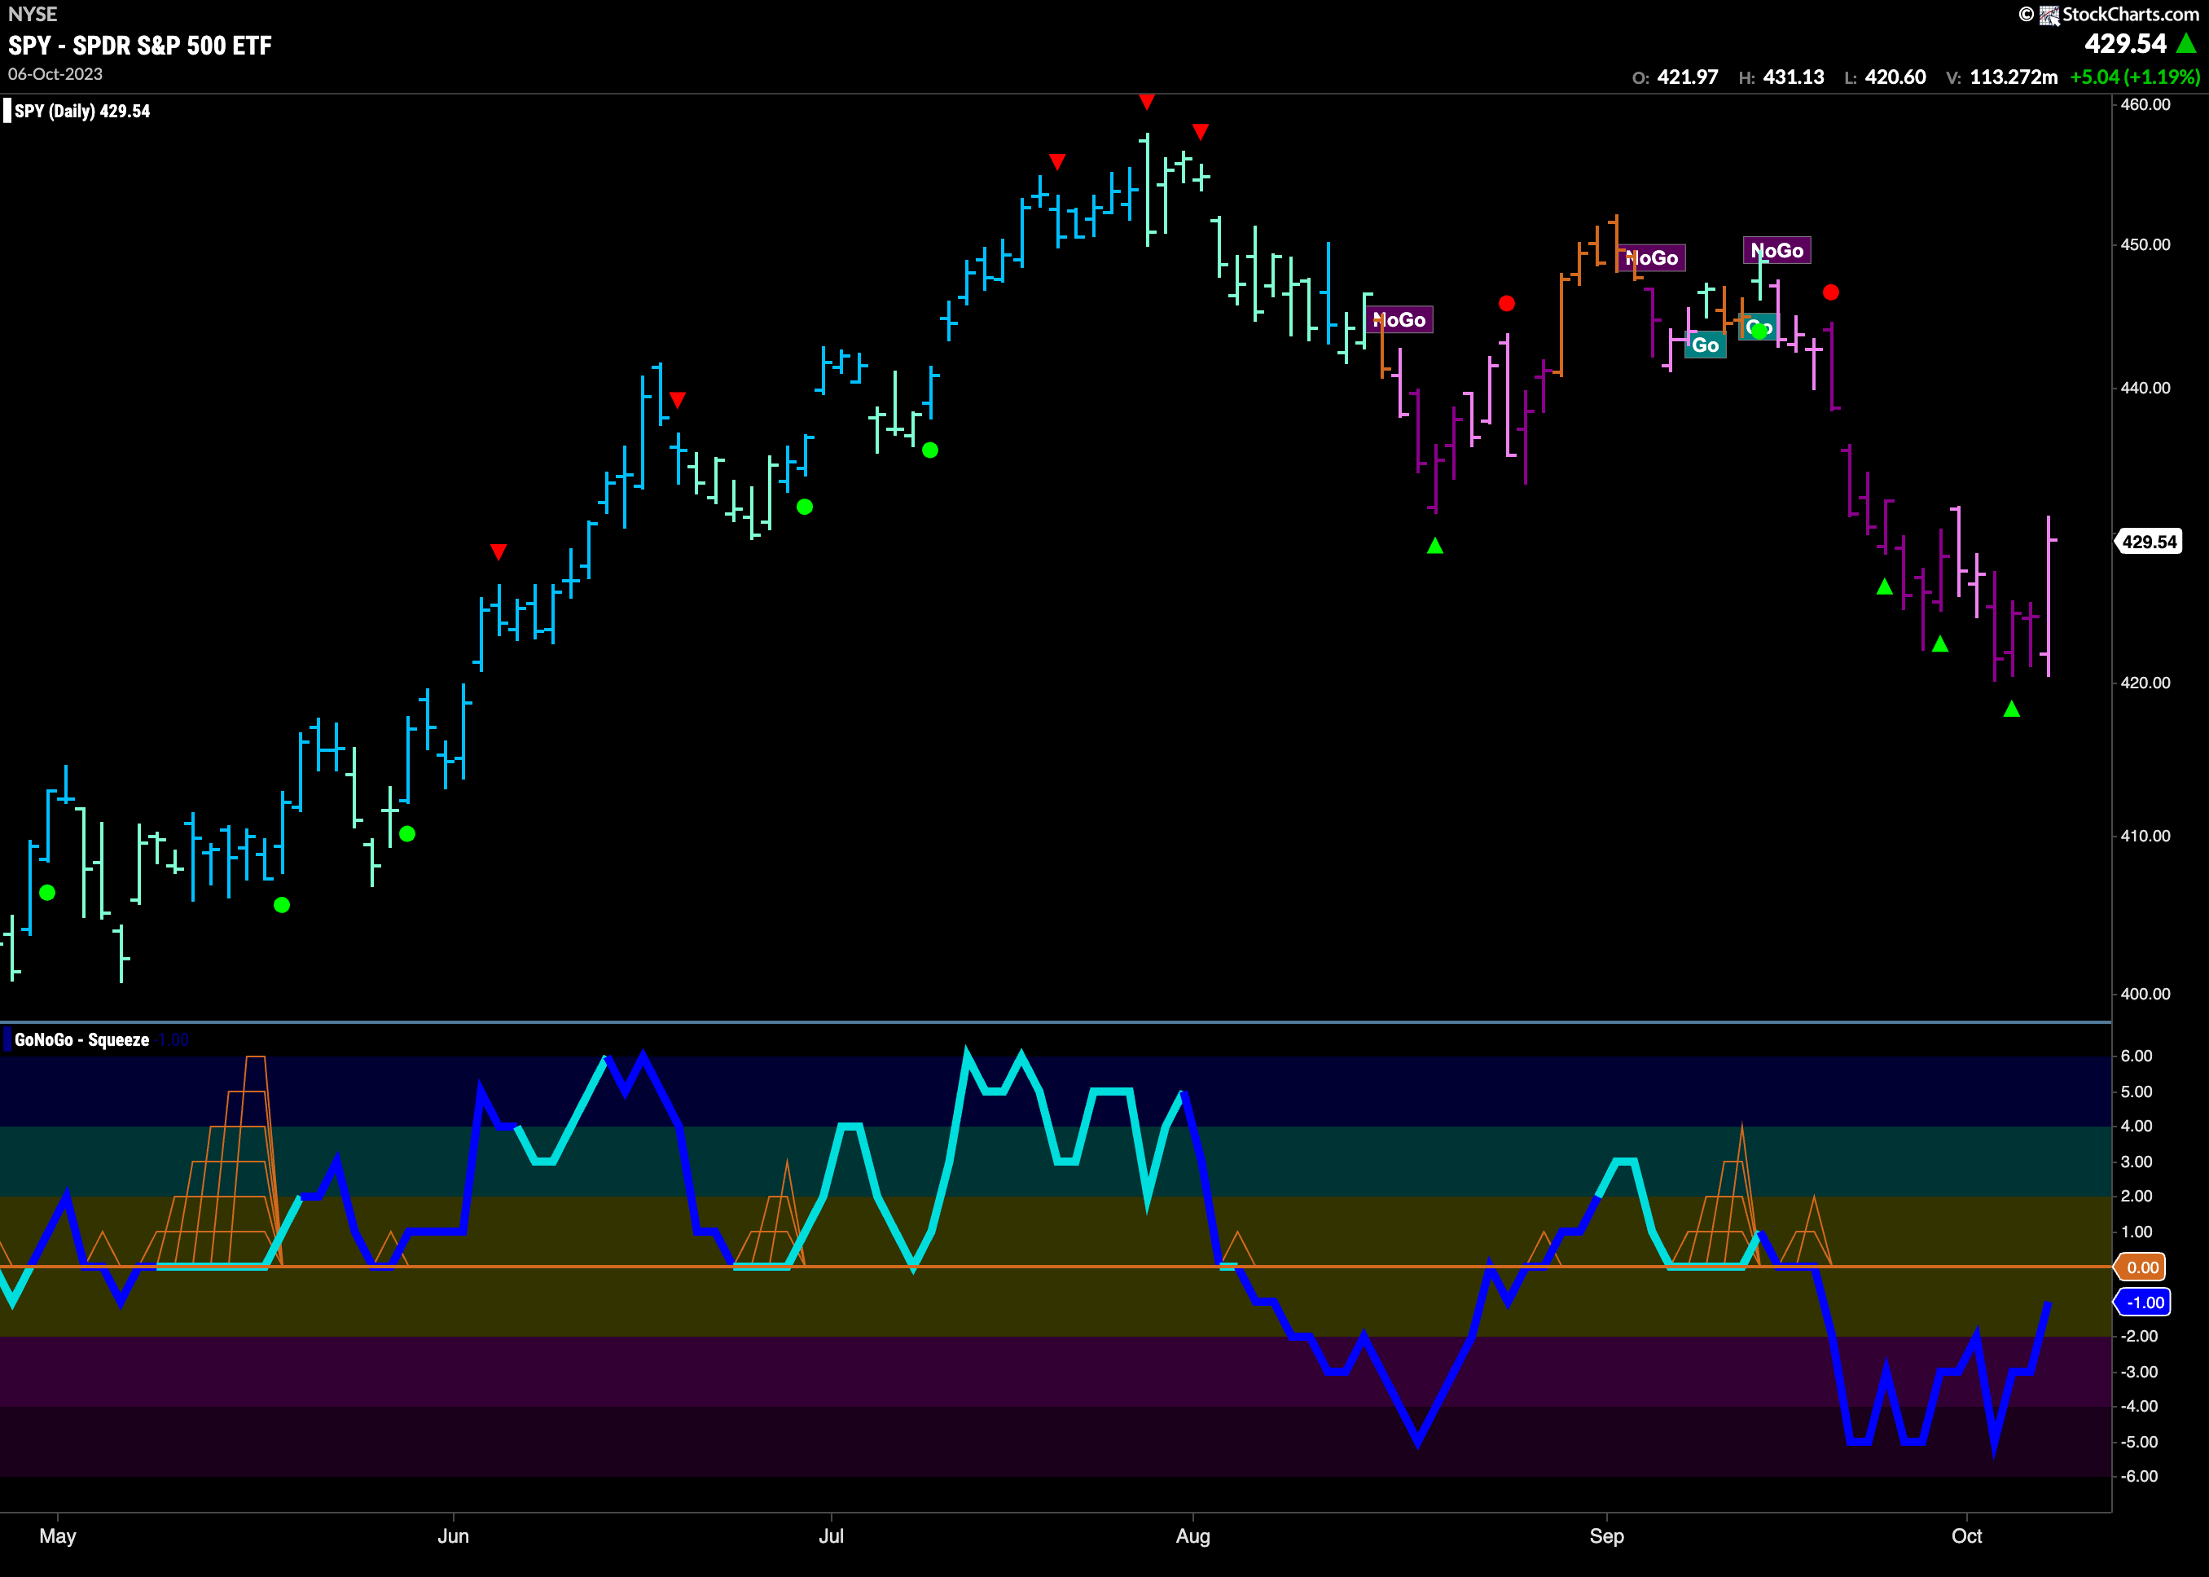Click the blue marker beside the GoNoGo - Squeeze legend
The height and width of the screenshot is (1577, 2209).
(8, 1040)
